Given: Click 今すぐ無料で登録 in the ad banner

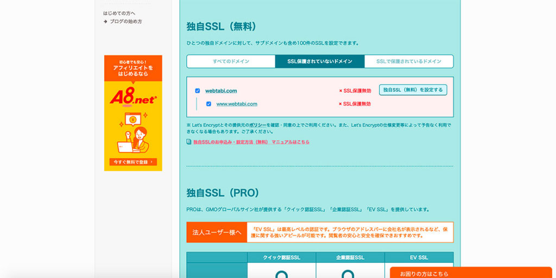Looking at the screenshot, I should click(x=133, y=162).
